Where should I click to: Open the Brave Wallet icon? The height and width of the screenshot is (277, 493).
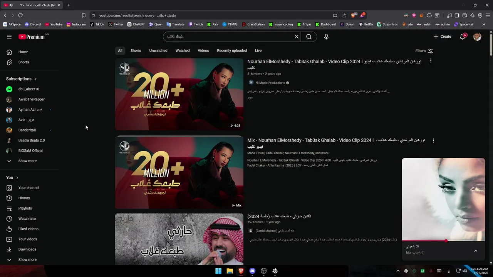click(x=464, y=15)
